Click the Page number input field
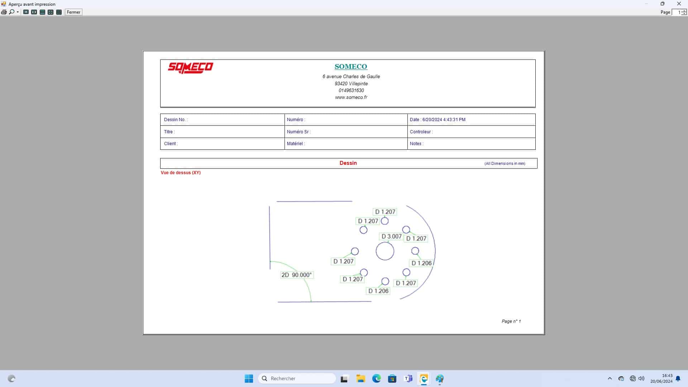The width and height of the screenshot is (688, 387). [676, 12]
